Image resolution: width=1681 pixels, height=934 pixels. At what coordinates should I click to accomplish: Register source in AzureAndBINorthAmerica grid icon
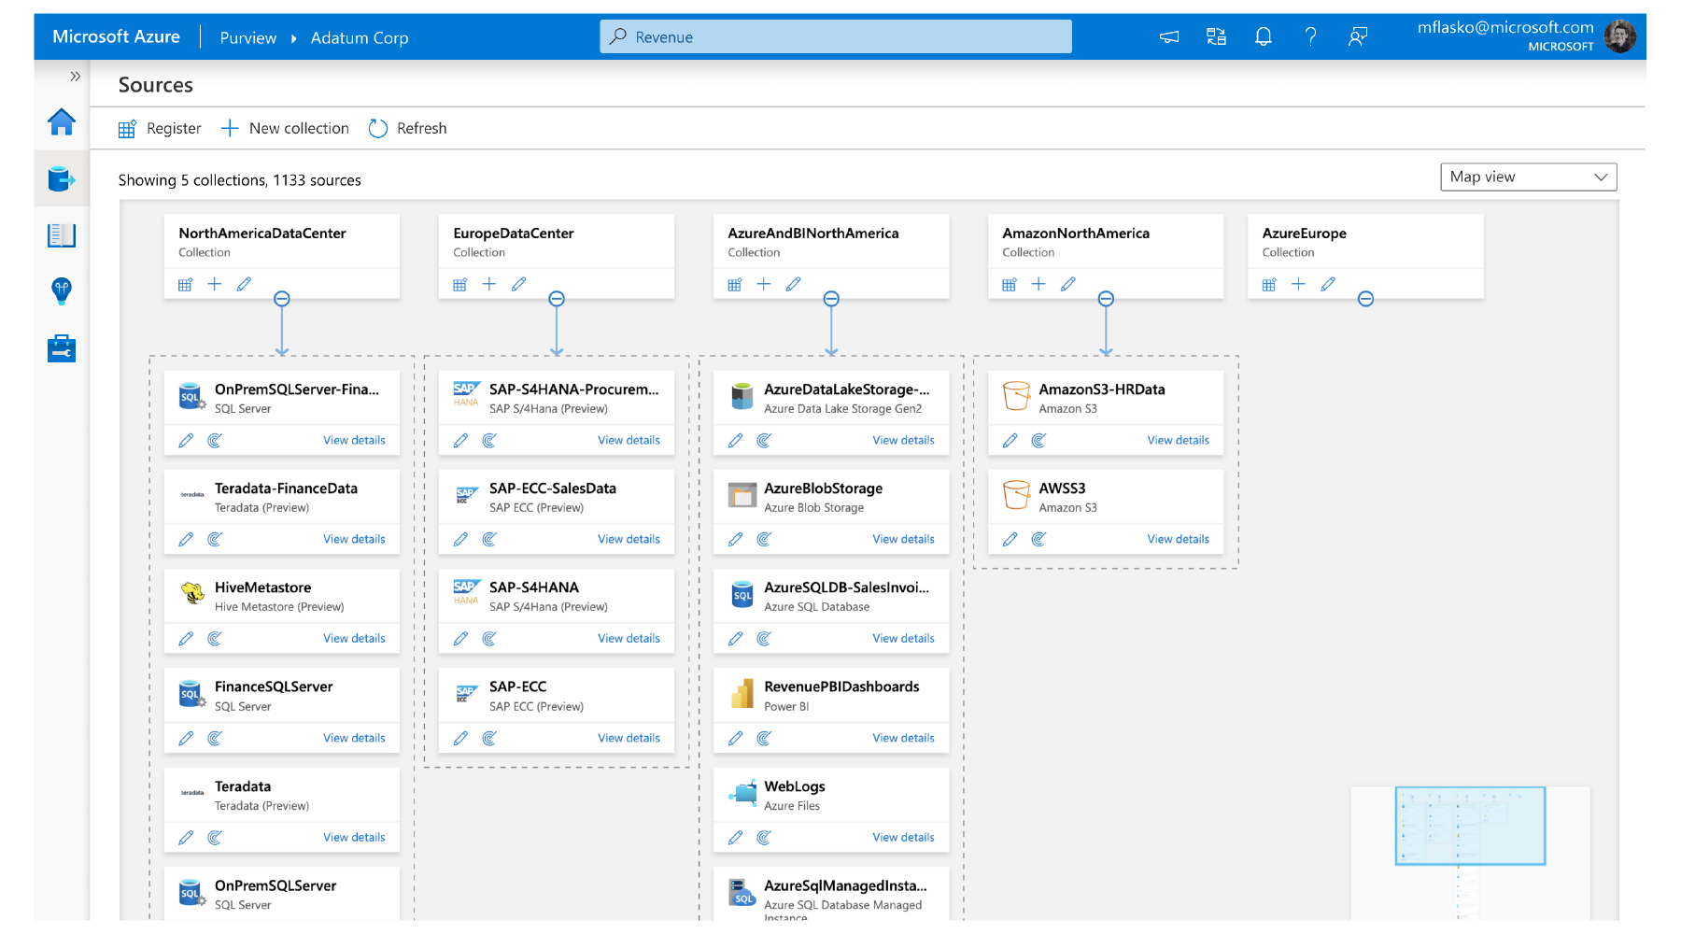[x=734, y=284]
